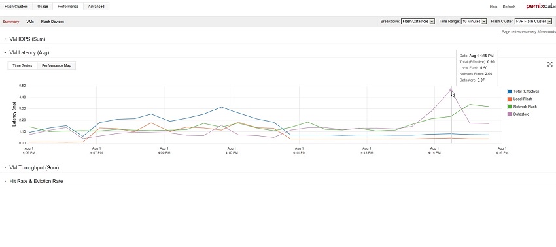Switch to the Performance Map view

tap(56, 65)
